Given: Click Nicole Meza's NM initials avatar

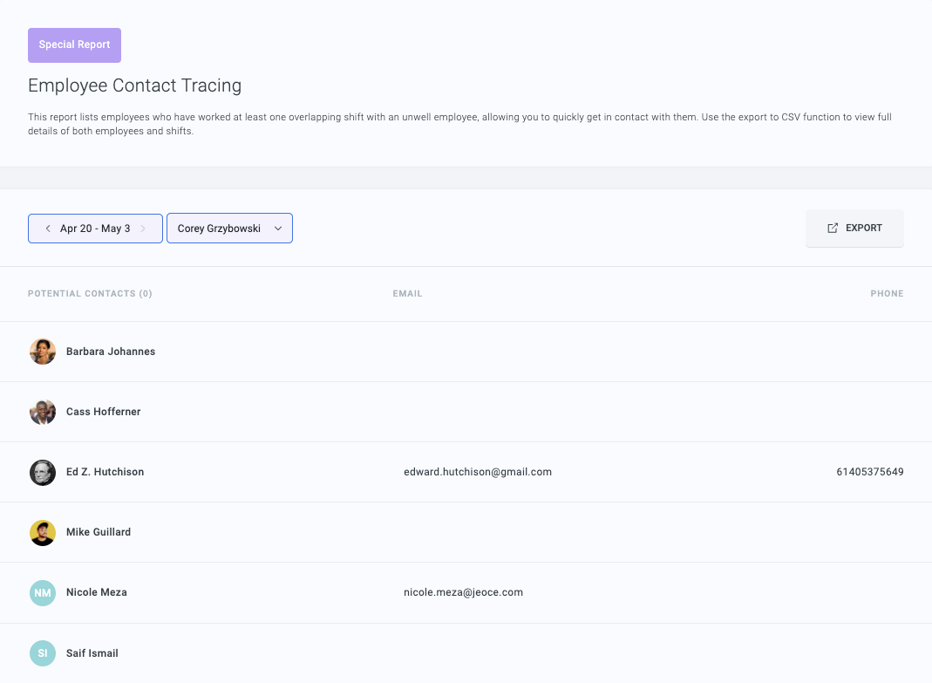Looking at the screenshot, I should [43, 592].
